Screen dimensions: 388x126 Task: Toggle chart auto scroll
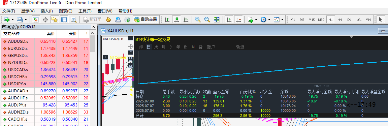[x=229, y=19]
